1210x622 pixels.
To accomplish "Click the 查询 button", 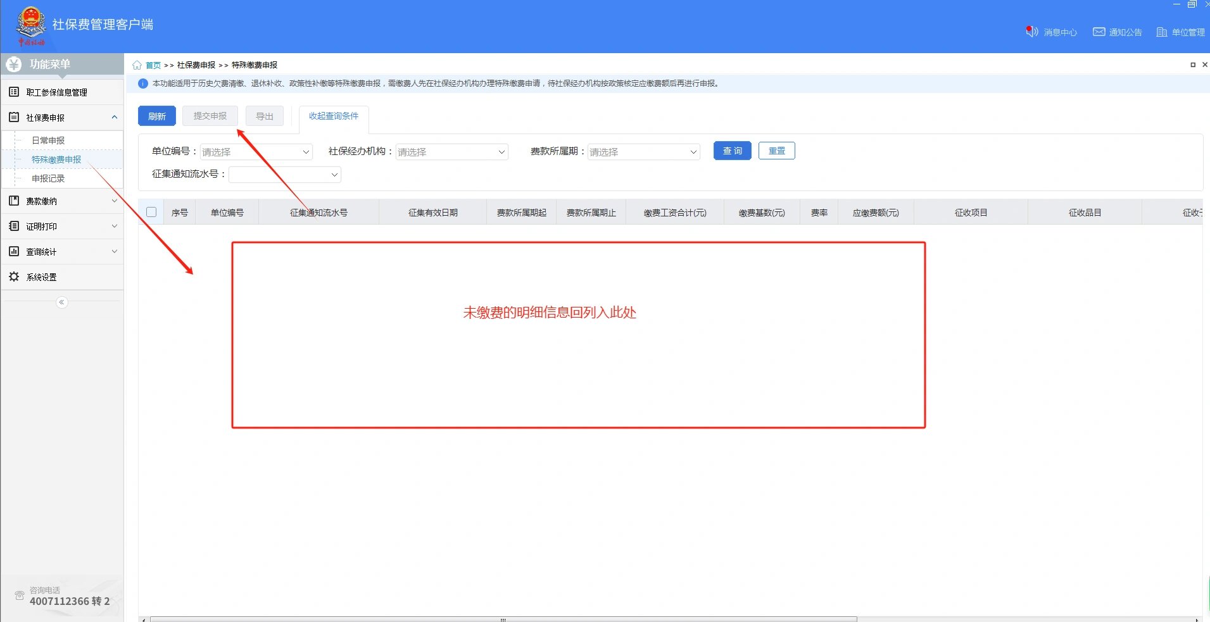I will [x=732, y=151].
